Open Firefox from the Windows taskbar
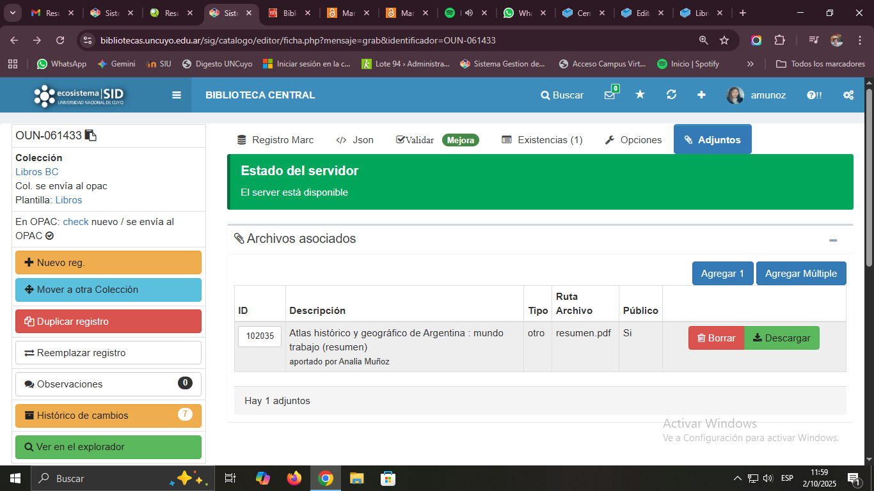Viewport: 874px width, 491px height. [294, 478]
